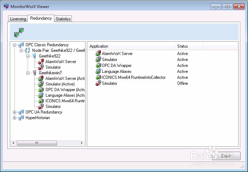Click the Close button
248x172 pixels.
pos(226,156)
